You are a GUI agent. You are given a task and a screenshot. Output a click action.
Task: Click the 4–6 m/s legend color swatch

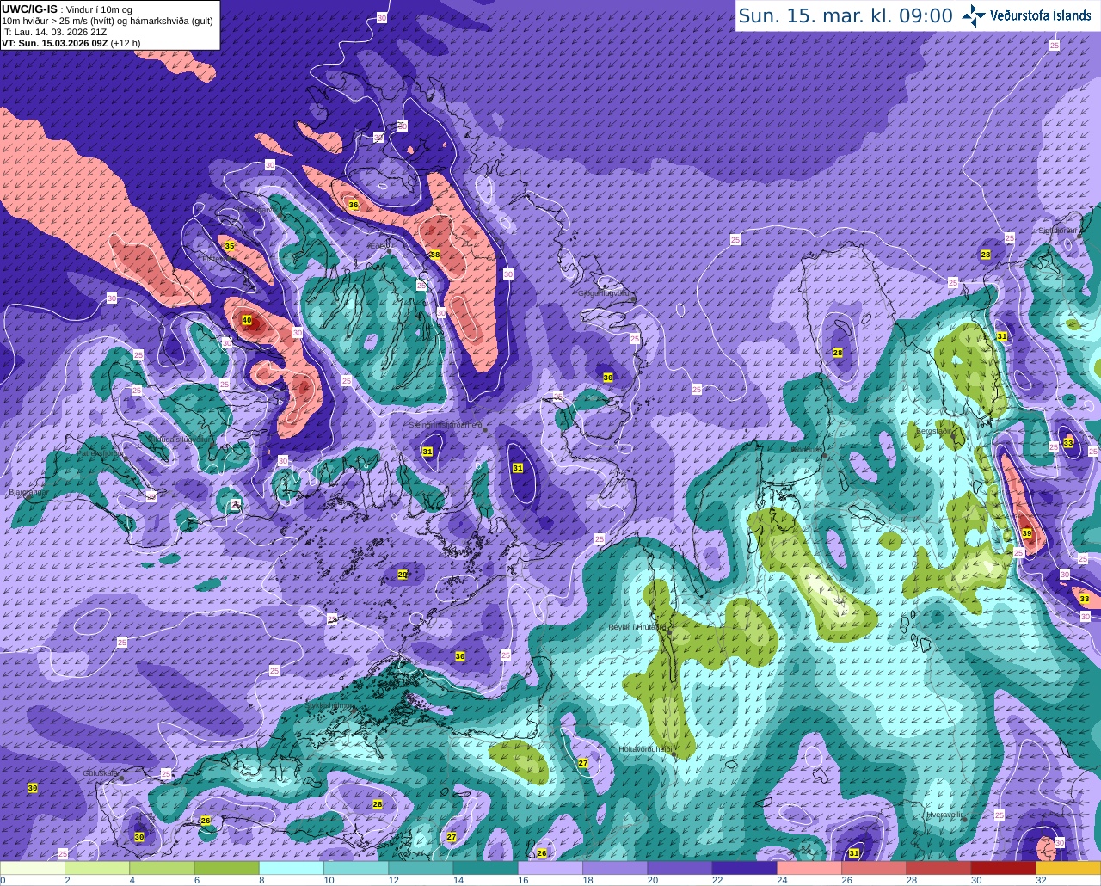(162, 868)
